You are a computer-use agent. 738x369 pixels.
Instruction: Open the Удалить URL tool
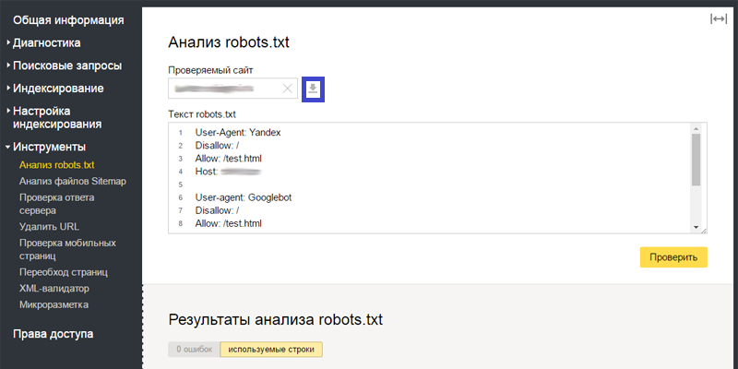click(49, 226)
